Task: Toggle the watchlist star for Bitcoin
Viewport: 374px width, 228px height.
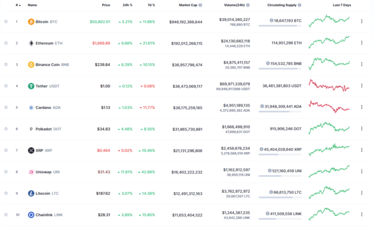Action: pyautogui.click(x=6, y=22)
